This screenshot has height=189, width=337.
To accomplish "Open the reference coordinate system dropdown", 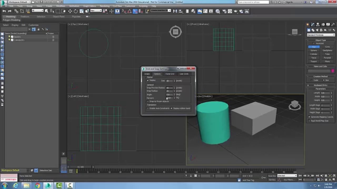I will [96, 11].
